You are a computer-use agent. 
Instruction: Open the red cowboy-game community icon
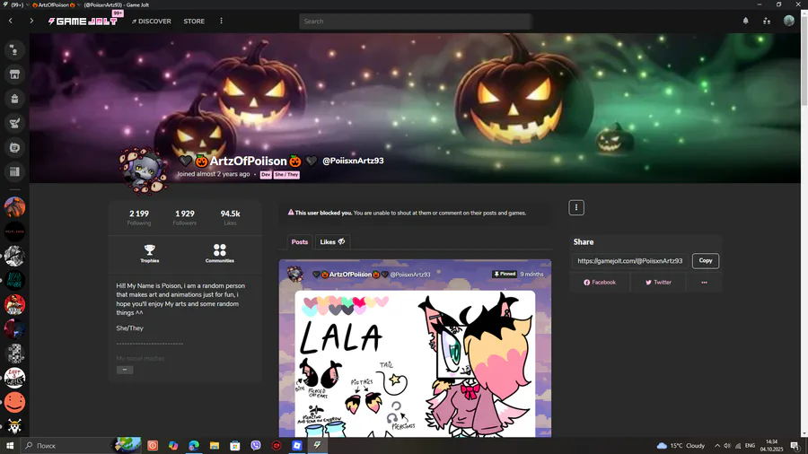coord(14,305)
